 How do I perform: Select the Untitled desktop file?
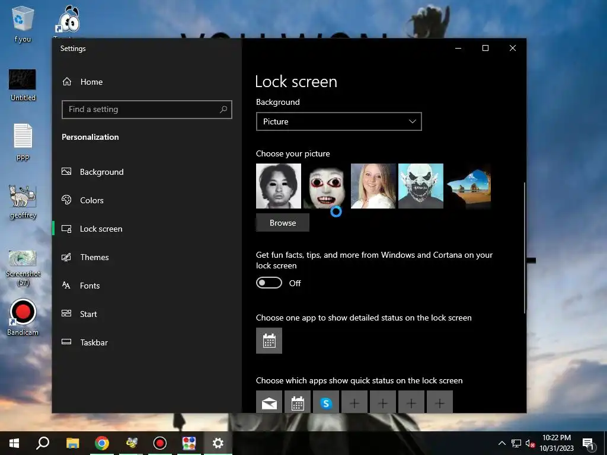coord(23,85)
